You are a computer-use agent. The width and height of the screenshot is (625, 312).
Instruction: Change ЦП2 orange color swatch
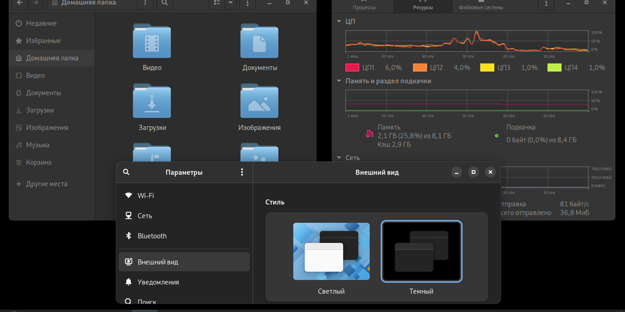[420, 68]
